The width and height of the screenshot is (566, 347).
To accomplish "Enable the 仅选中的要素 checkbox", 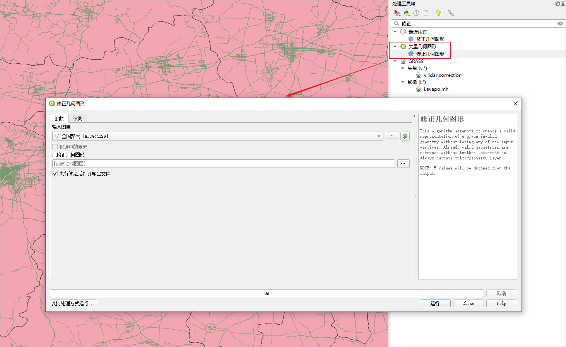I will click(x=55, y=147).
